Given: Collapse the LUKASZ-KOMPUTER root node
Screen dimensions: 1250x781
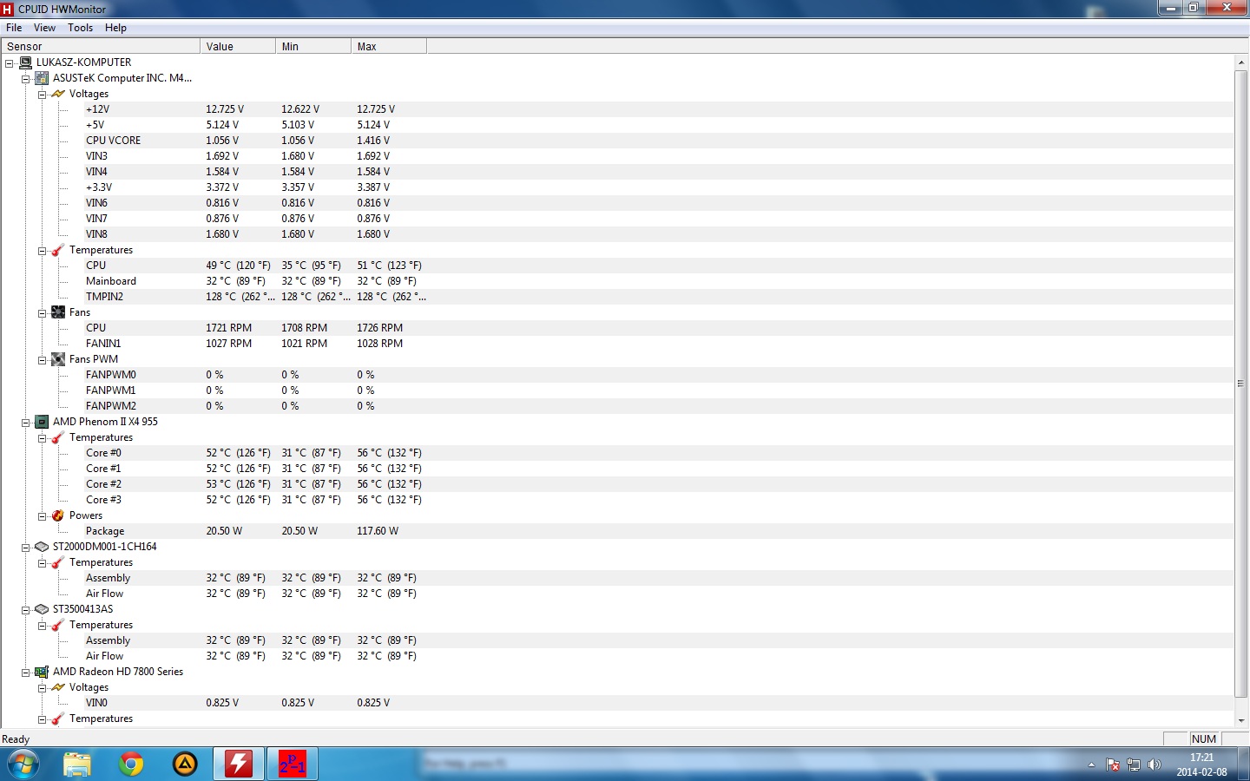Looking at the screenshot, I should 10,63.
